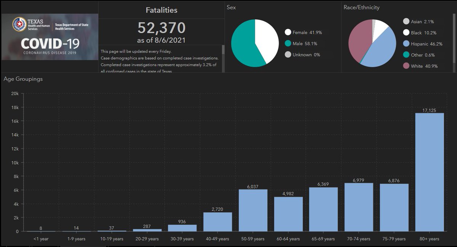This screenshot has height=247, width=457.
Task: Select the 60-64 years bar
Action: [x=288, y=214]
